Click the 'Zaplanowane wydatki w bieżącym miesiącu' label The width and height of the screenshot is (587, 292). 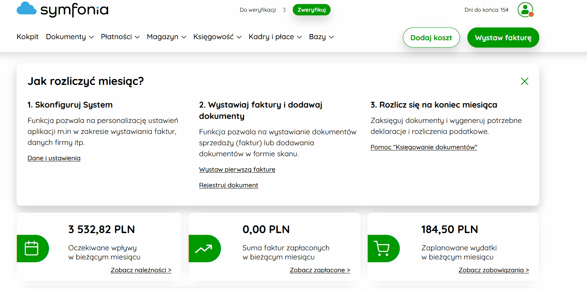pos(459,252)
